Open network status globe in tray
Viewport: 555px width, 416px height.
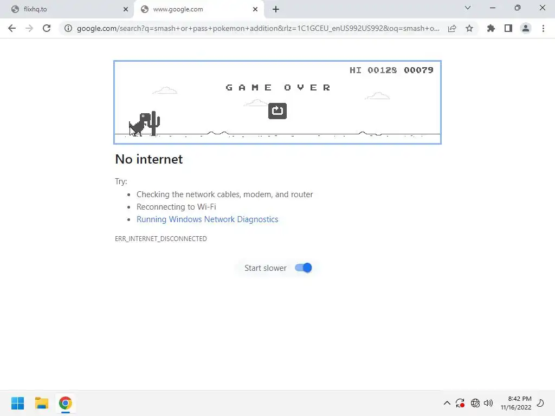[x=475, y=403]
